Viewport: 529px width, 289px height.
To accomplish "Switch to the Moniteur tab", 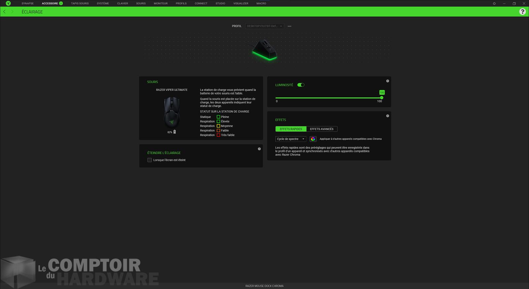I will [x=161, y=3].
